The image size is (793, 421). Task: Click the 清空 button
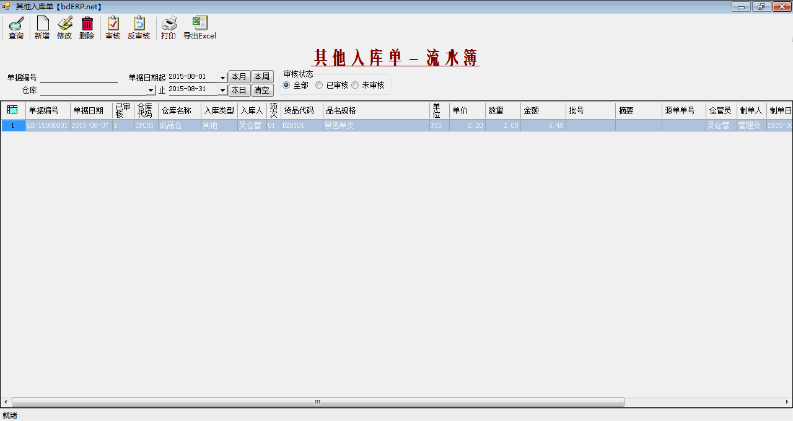[x=262, y=90]
